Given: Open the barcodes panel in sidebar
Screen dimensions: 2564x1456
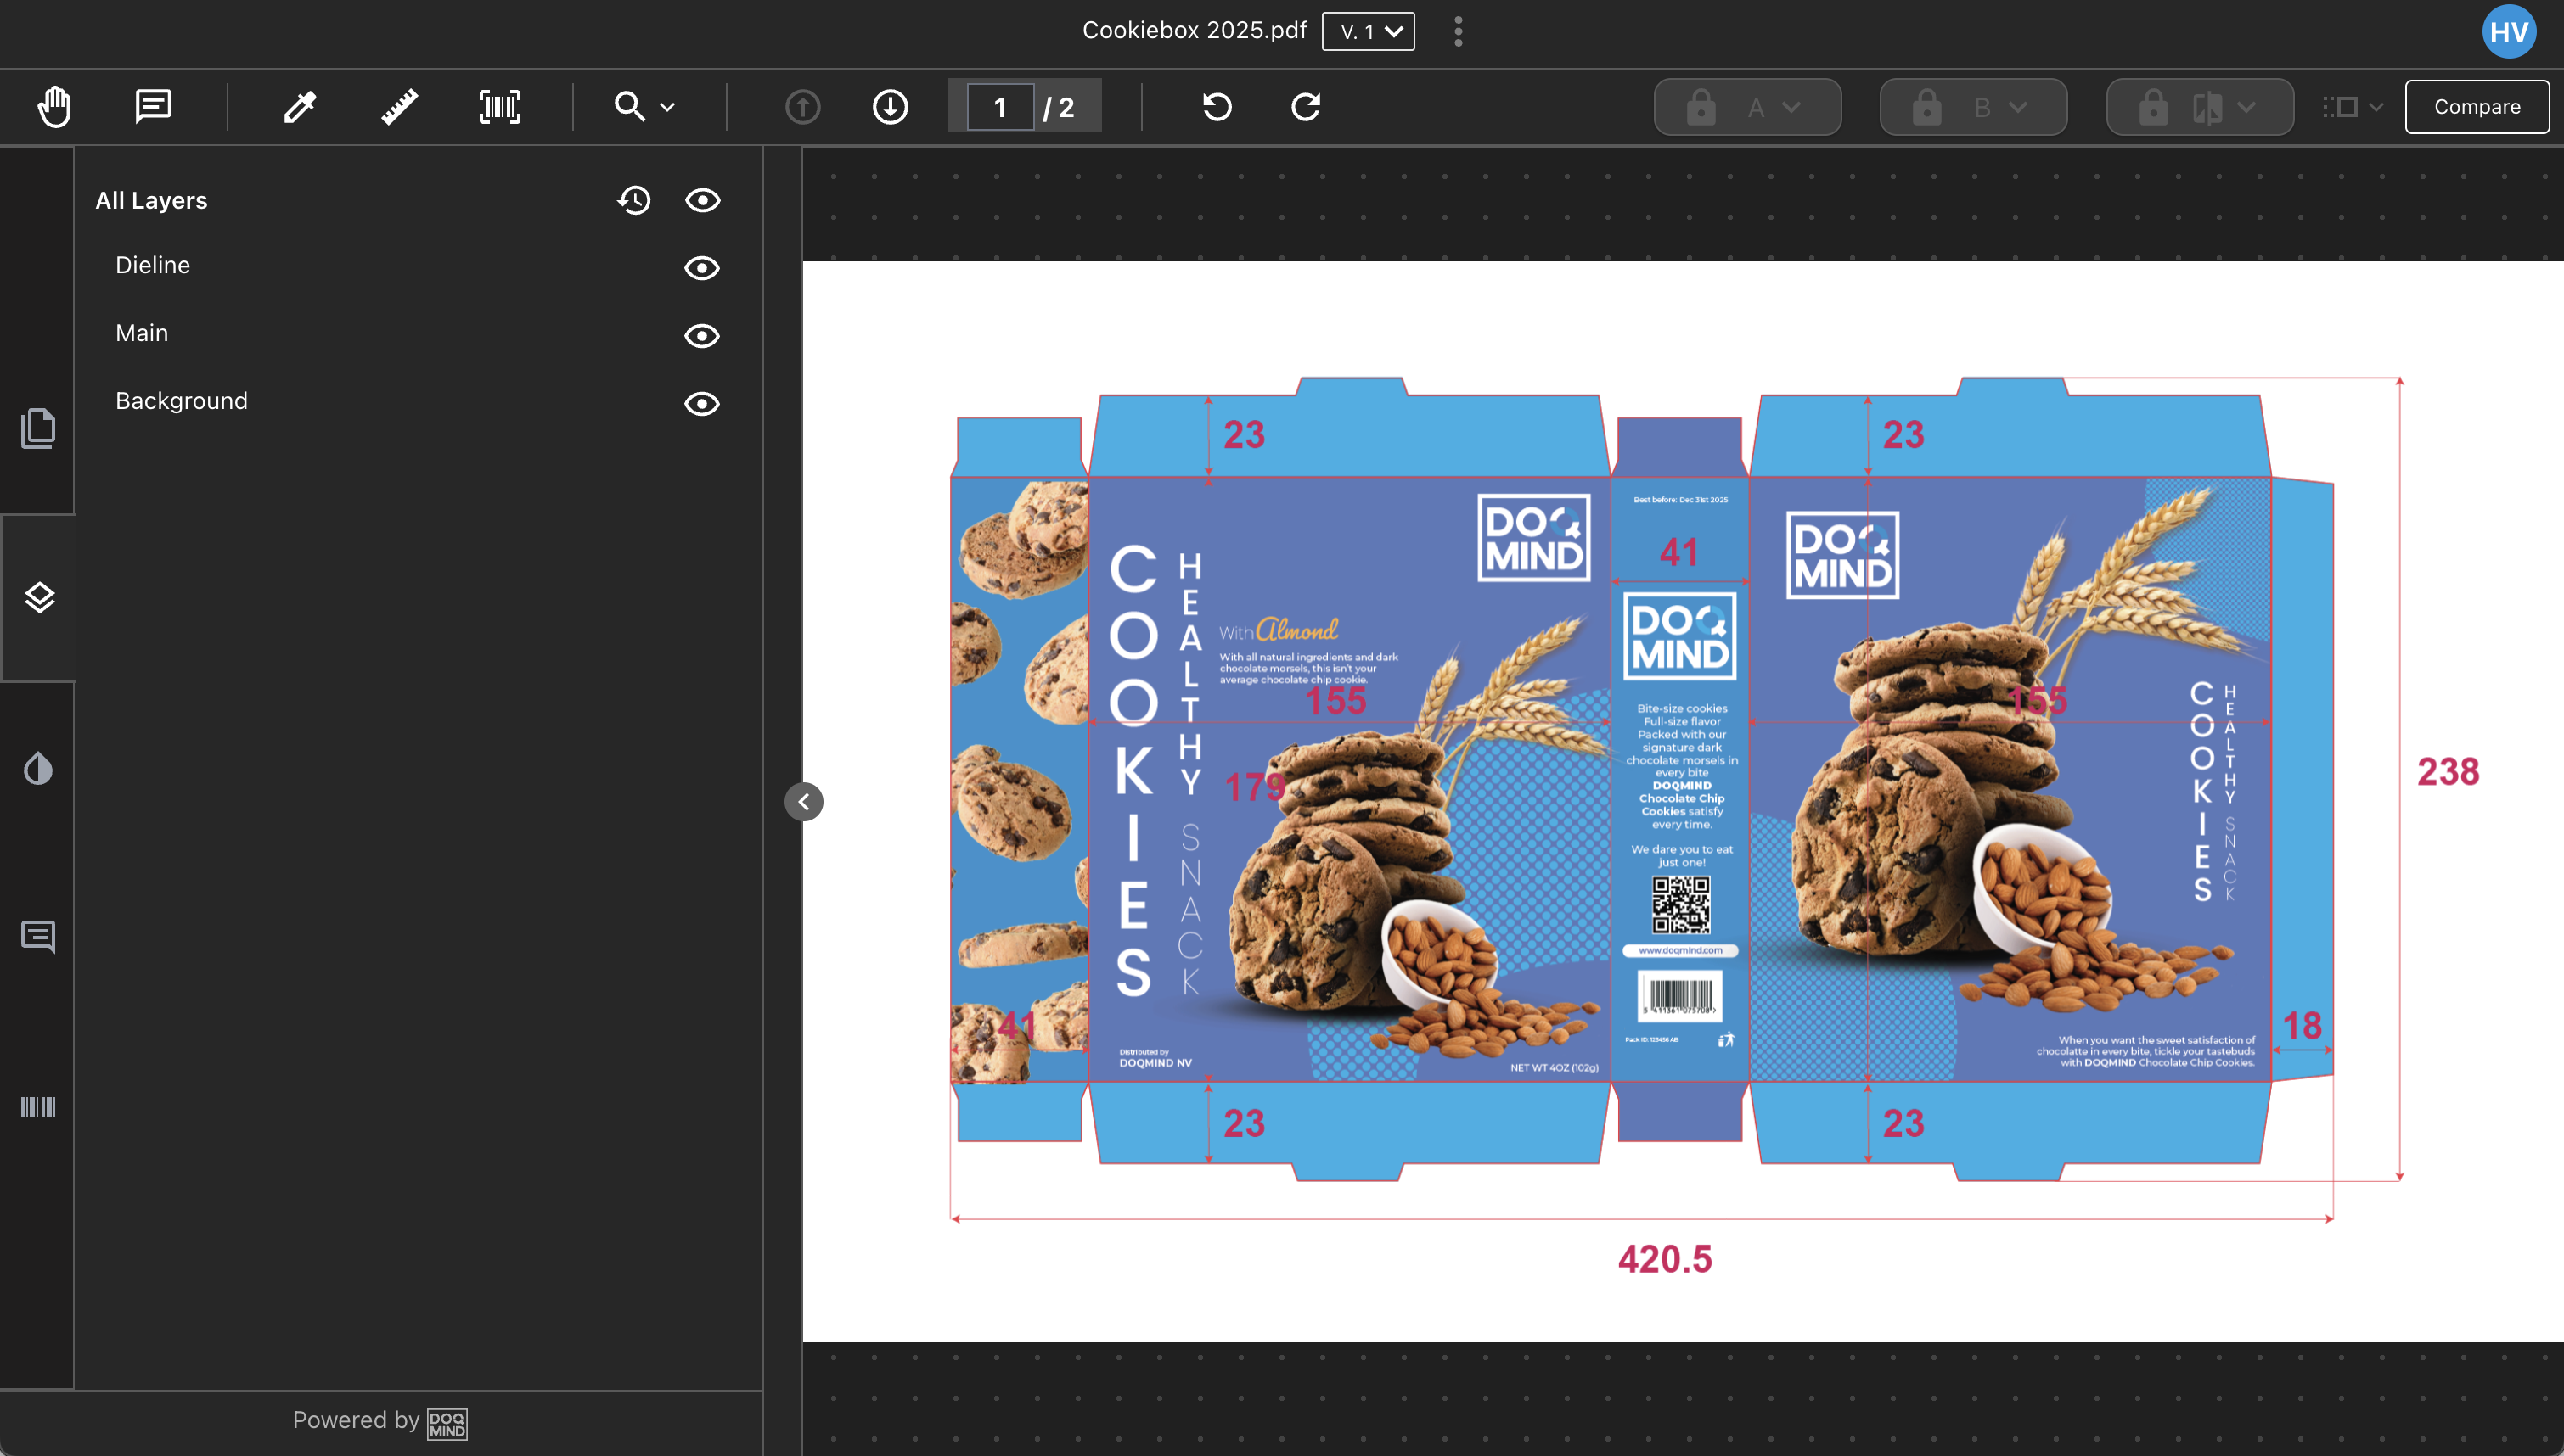Looking at the screenshot, I should pyautogui.click(x=38, y=1106).
